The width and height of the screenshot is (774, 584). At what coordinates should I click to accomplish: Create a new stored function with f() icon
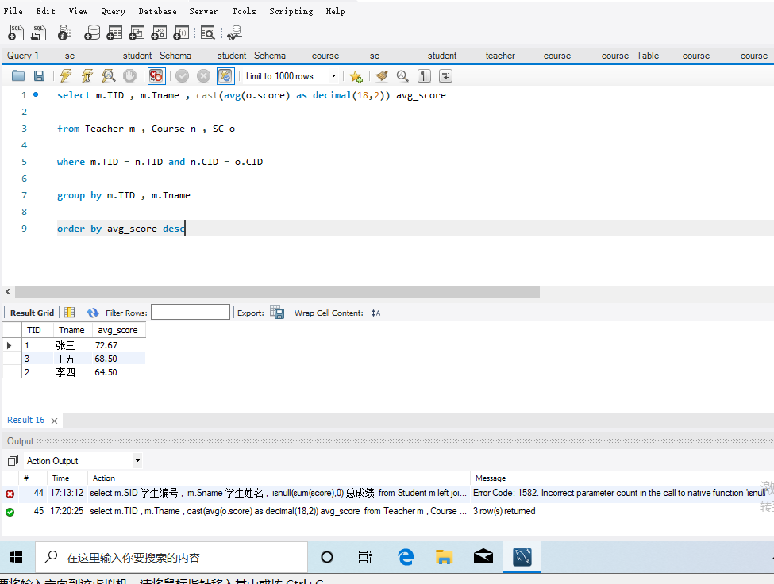(180, 33)
